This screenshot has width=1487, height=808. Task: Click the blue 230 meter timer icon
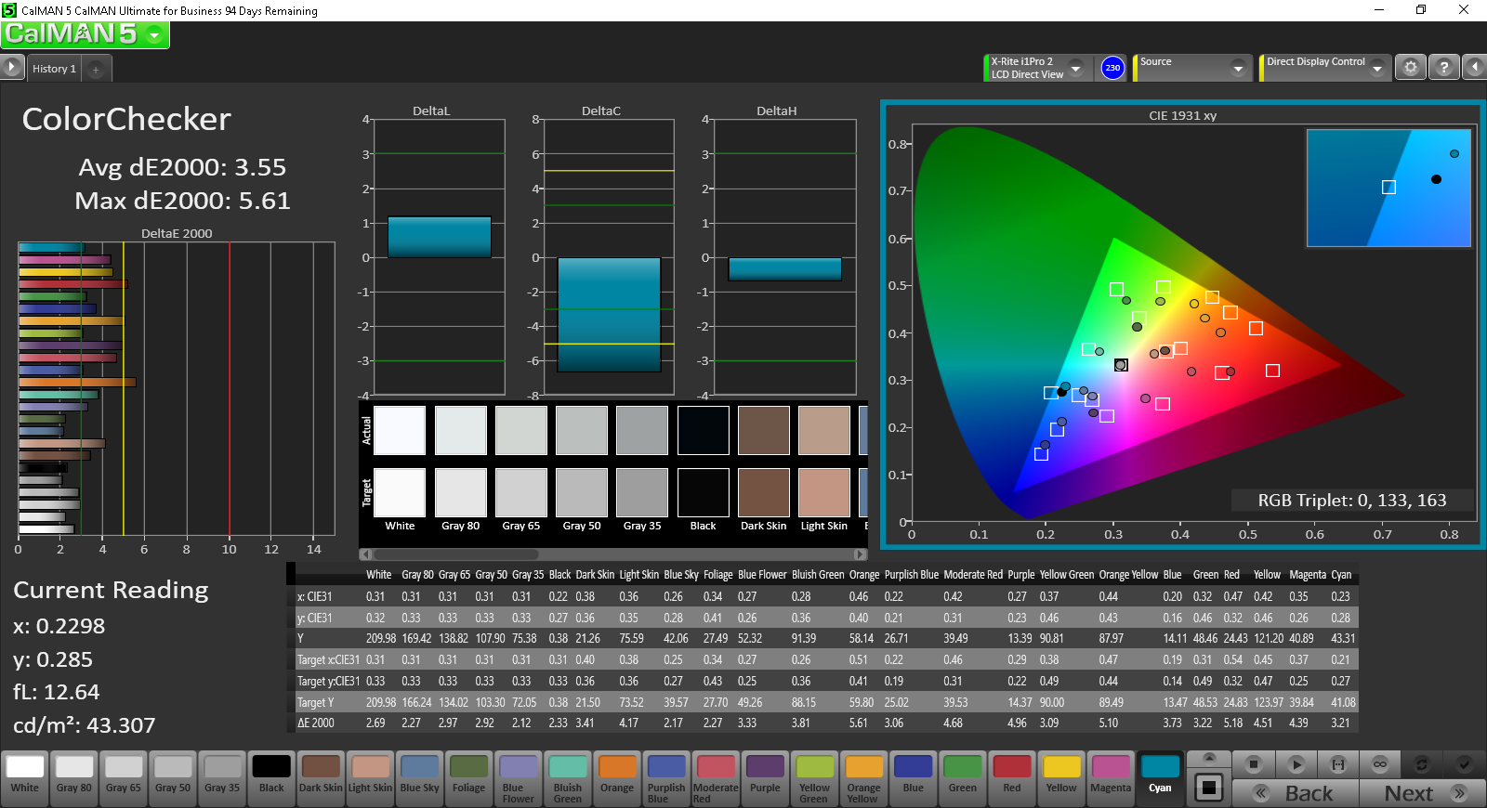pyautogui.click(x=1112, y=68)
